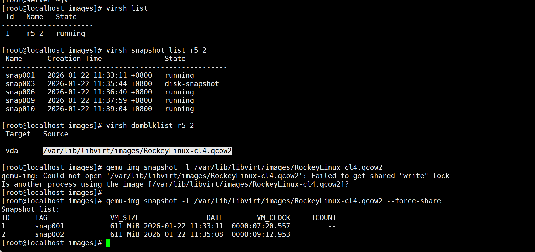The height and width of the screenshot is (252, 535).
Task: Click the green terminal cursor block
Action: (108, 243)
